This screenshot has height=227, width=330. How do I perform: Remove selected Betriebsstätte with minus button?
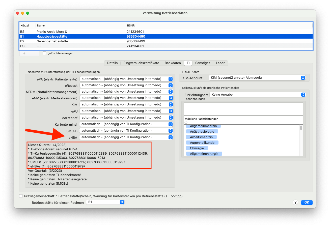[34, 53]
